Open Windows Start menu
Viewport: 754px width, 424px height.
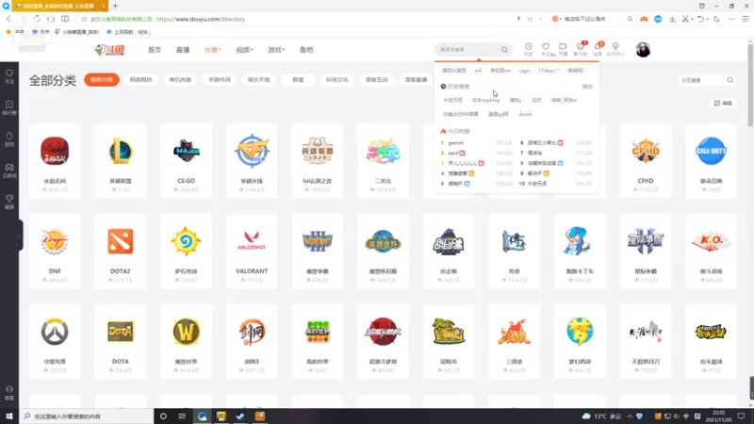9,416
